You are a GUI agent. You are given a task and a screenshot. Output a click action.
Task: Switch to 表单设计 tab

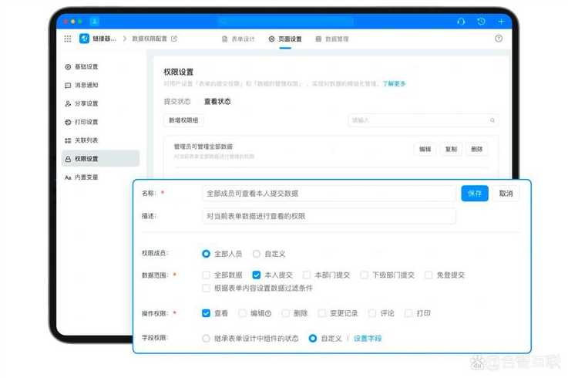click(x=238, y=39)
